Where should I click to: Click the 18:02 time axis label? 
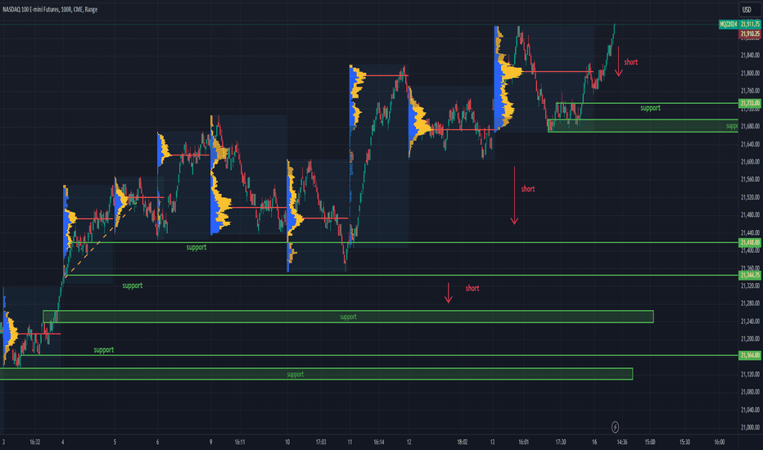(x=463, y=442)
